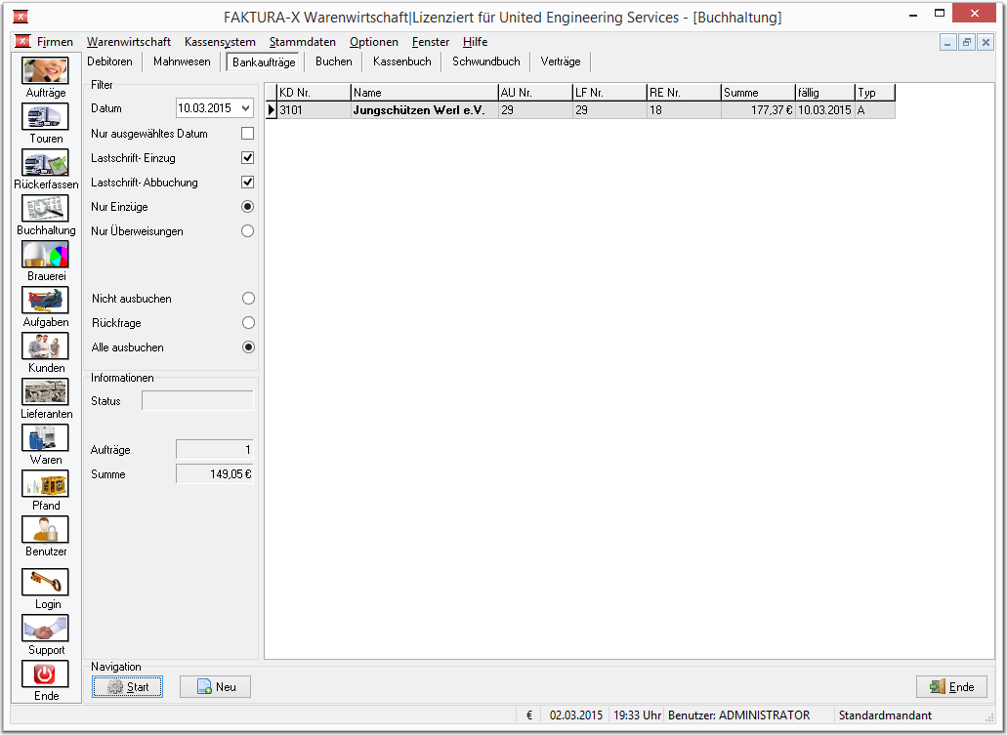Open the Support handshake icon
Viewport: 1007px width, 735px height.
click(45, 628)
